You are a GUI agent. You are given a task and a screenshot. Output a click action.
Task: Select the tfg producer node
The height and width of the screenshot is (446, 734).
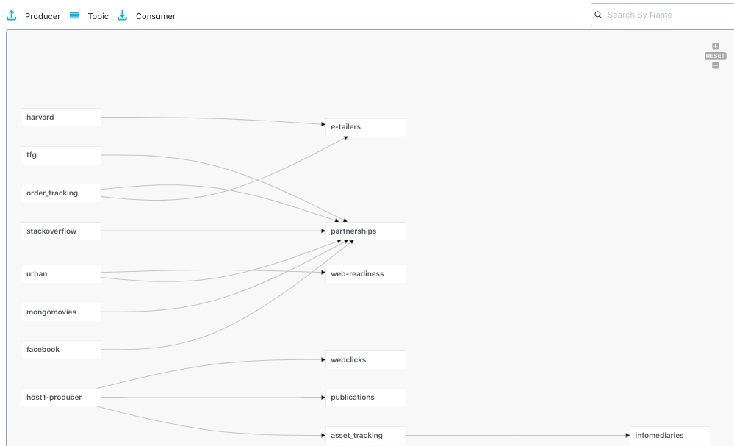[x=61, y=155]
